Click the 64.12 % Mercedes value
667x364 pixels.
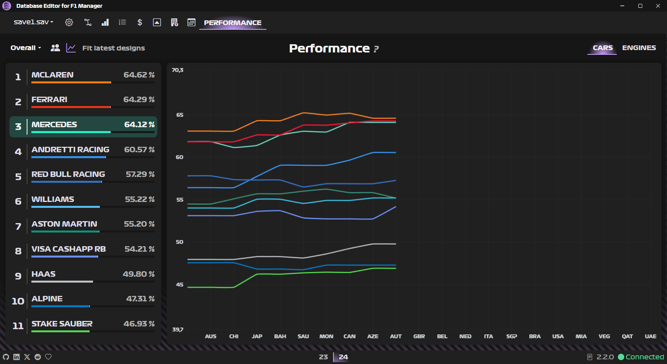139,124
